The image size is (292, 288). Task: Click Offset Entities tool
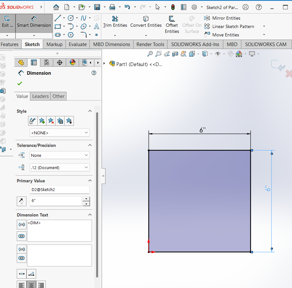(x=172, y=24)
